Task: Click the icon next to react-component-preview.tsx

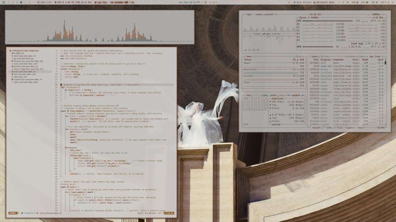Action: pyautogui.click(x=12, y=69)
